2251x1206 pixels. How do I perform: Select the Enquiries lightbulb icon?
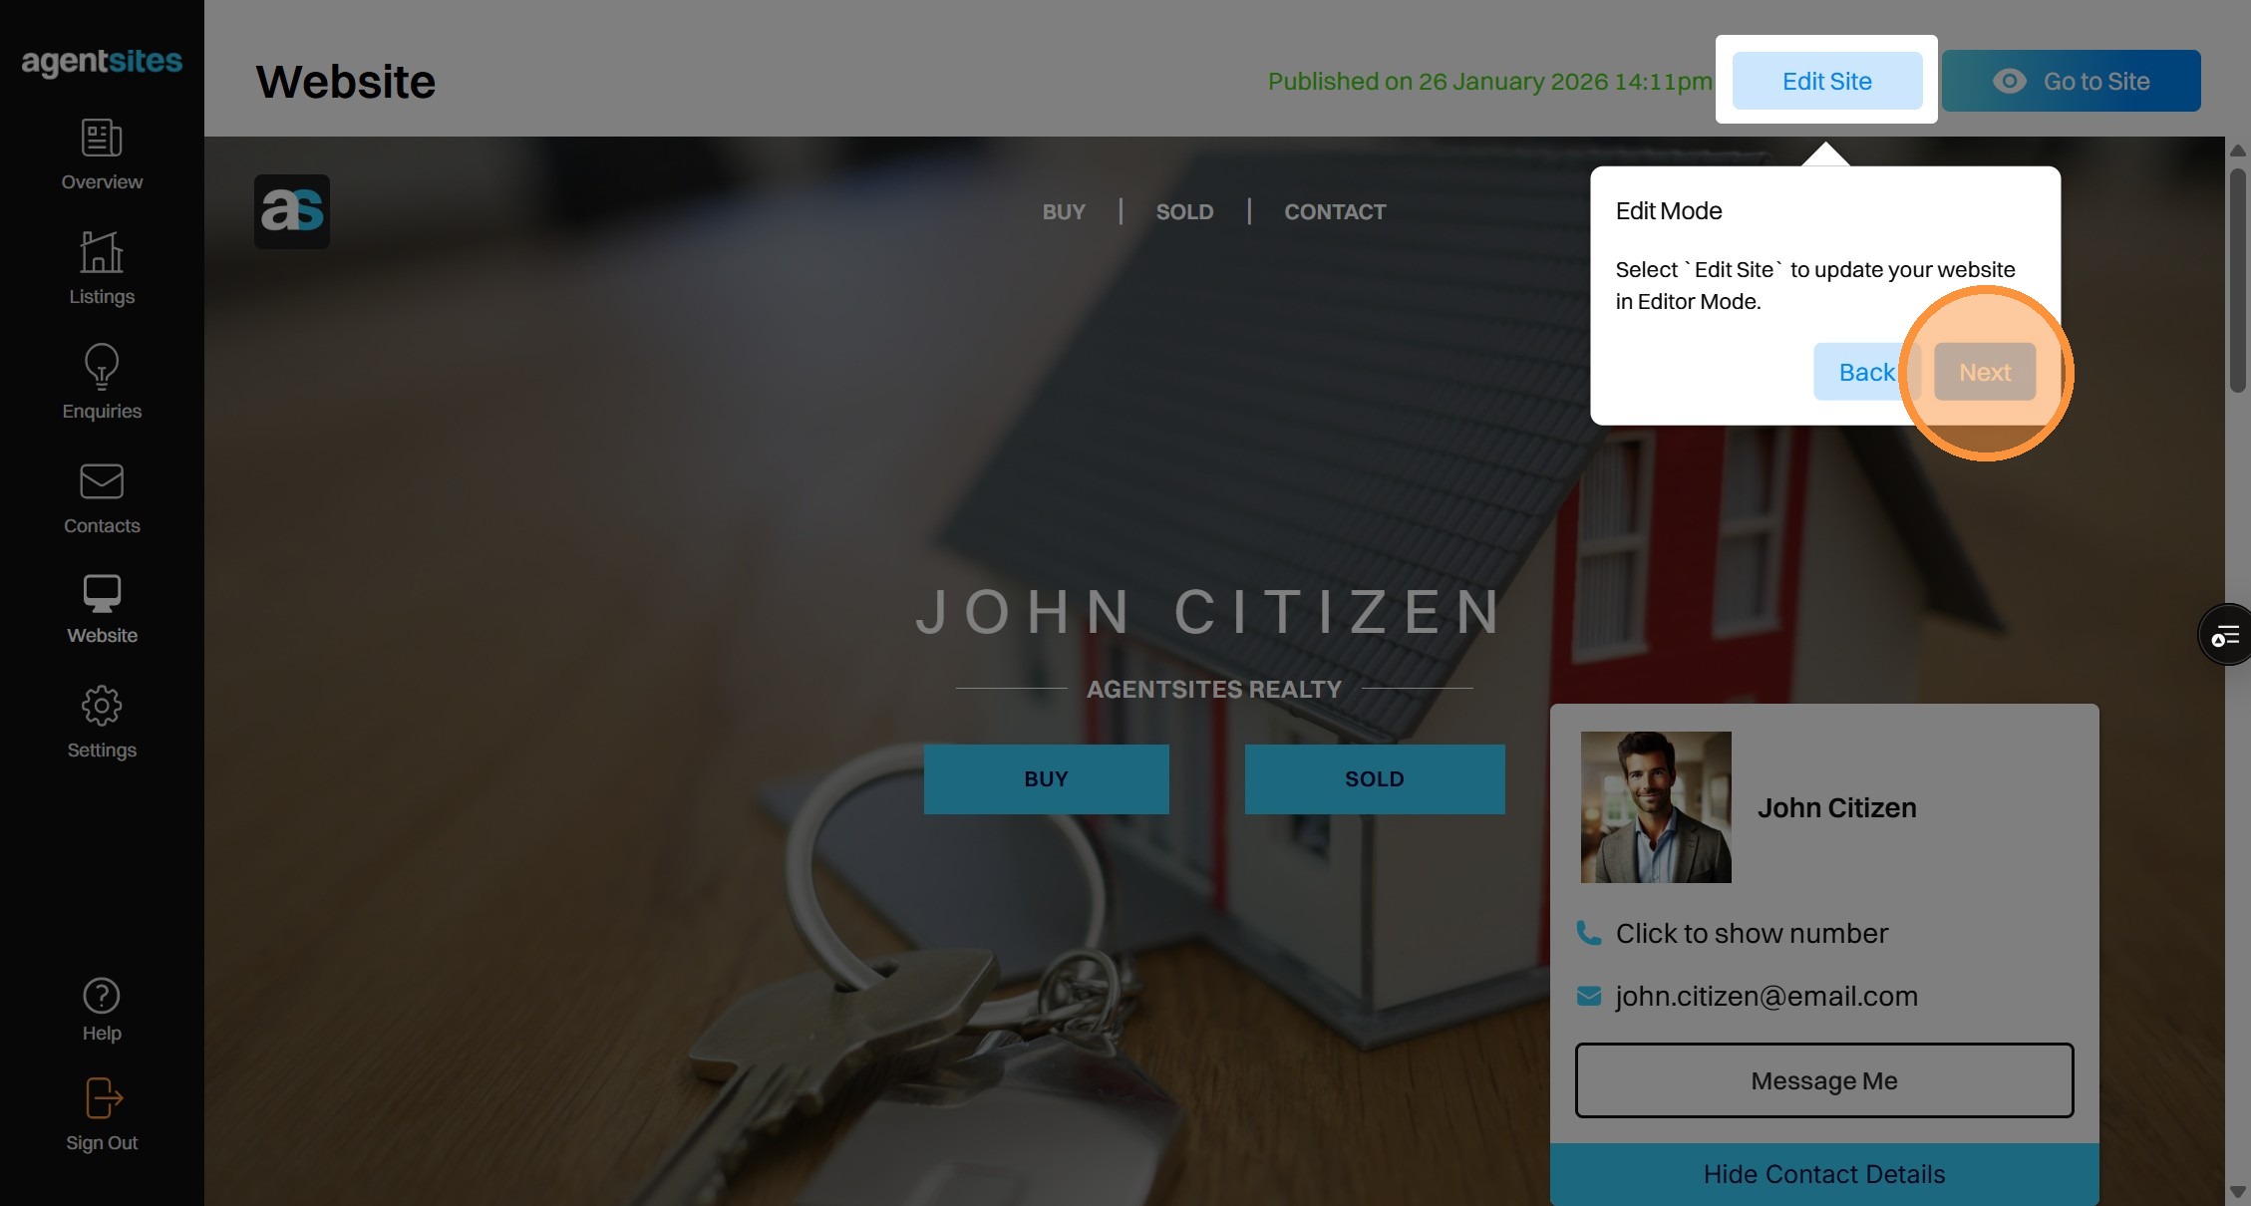102,367
